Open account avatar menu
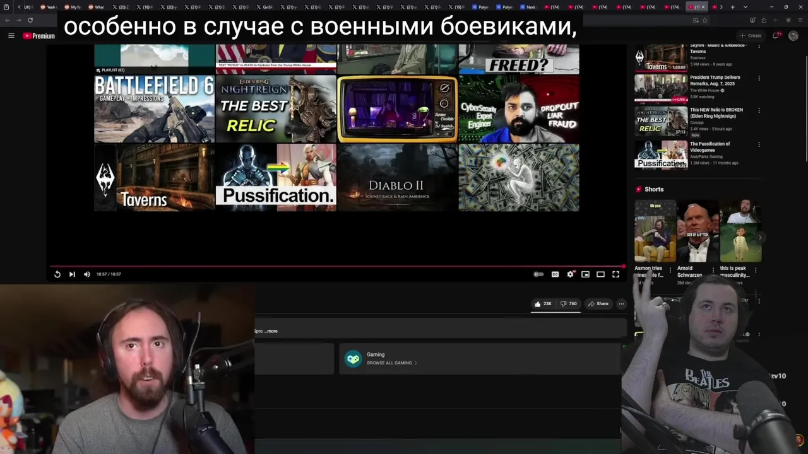 [794, 36]
